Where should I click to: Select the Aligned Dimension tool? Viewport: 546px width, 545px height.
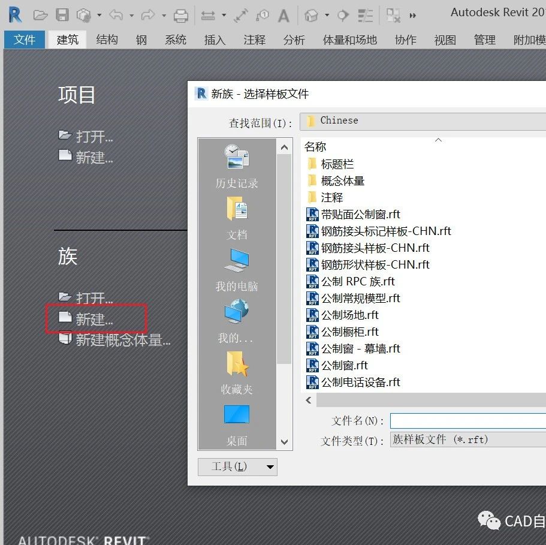[x=240, y=16]
